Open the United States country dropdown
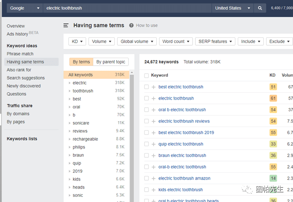Screen dimensions: 293x202 (x=233, y=8)
